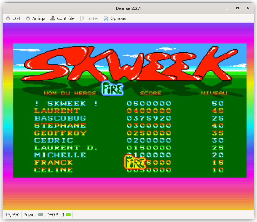Minimize the Denise window
The image size is (257, 222).
(x=227, y=8)
